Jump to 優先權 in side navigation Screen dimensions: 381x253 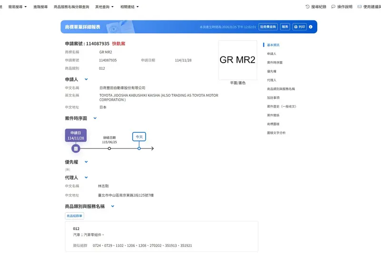(x=271, y=71)
